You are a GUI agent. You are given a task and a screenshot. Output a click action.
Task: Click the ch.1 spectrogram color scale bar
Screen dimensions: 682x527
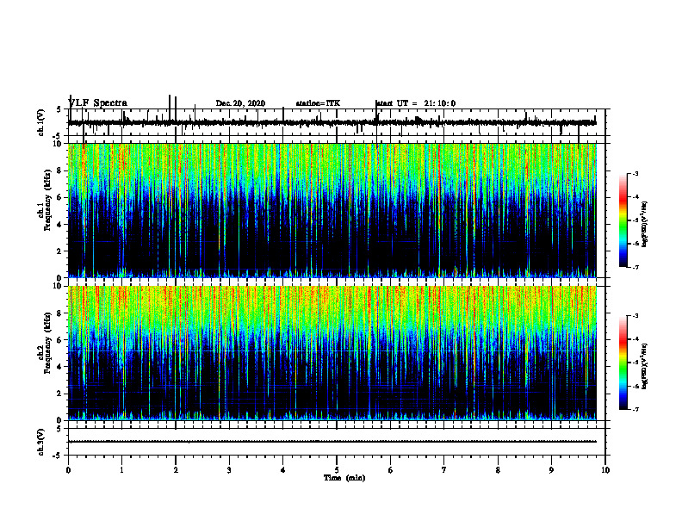pos(623,220)
